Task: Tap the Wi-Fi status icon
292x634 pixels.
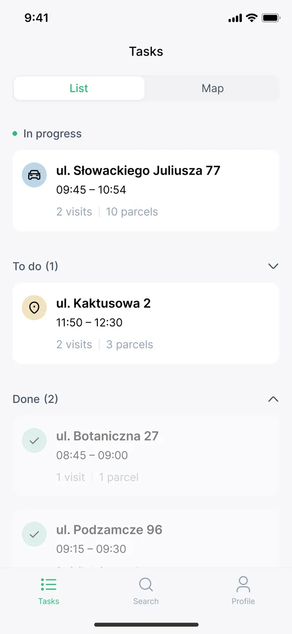Action: 252,18
